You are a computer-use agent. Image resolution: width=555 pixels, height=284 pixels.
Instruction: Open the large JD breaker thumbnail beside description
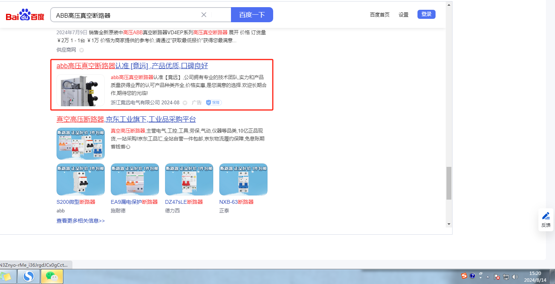(81, 144)
